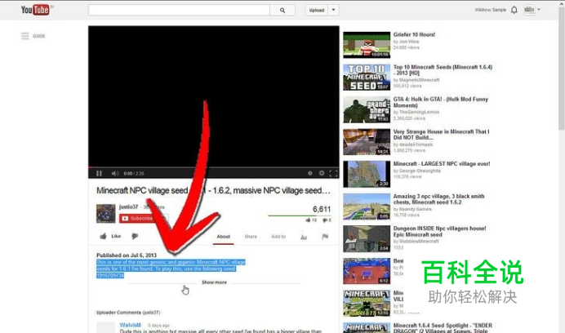Viewport: 565px width, 333px height.
Task: Click title GTA 4: Hulk in GTA!
Action: 441,102
